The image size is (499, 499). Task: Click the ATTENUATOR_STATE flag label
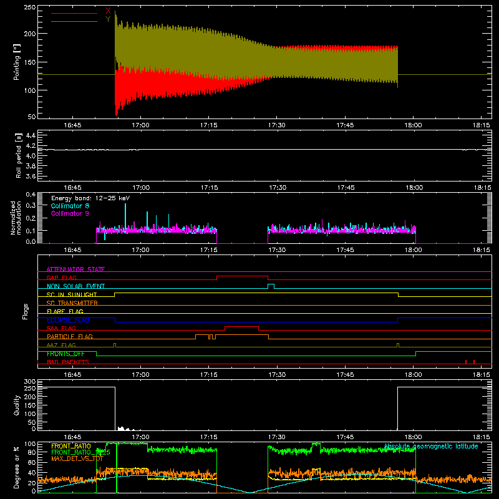point(75,269)
